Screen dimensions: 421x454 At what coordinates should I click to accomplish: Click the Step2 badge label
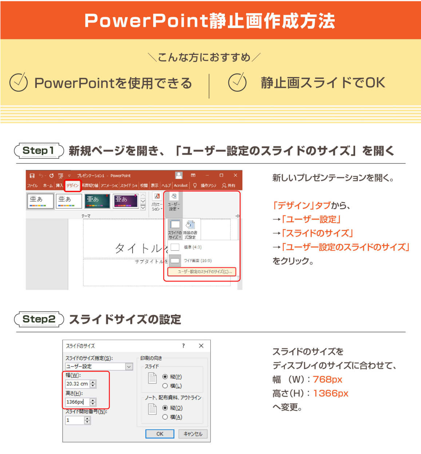point(39,319)
